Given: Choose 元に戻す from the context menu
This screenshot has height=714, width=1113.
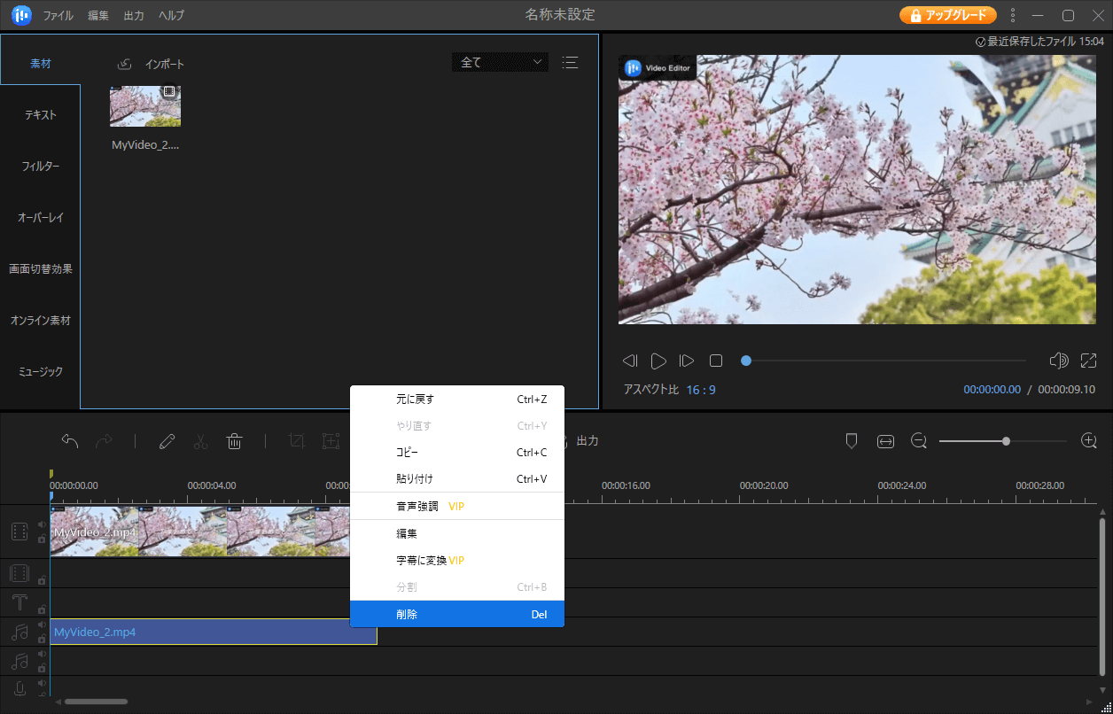Looking at the screenshot, I should pyautogui.click(x=457, y=400).
